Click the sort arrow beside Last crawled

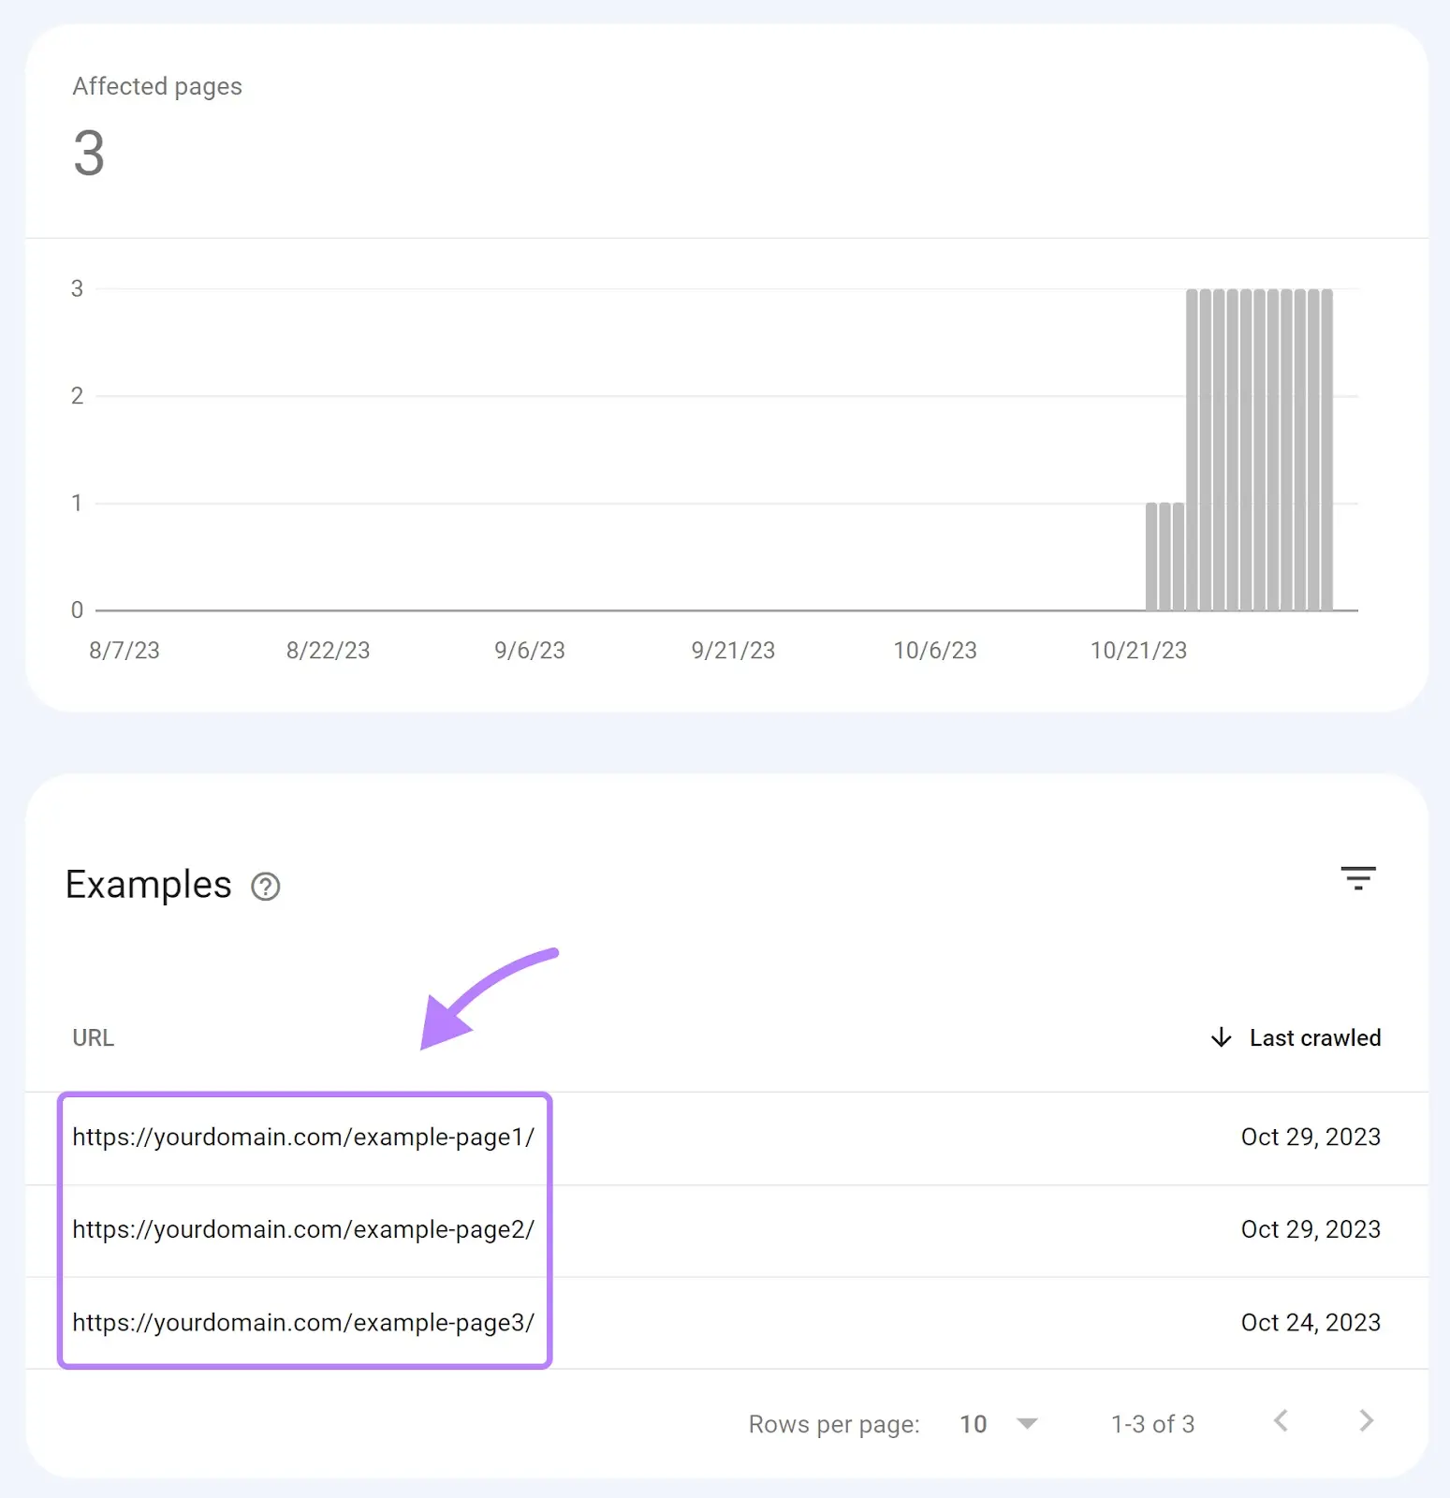pyautogui.click(x=1221, y=1037)
